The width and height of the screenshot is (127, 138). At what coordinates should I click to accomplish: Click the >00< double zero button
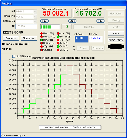coord(72,21)
